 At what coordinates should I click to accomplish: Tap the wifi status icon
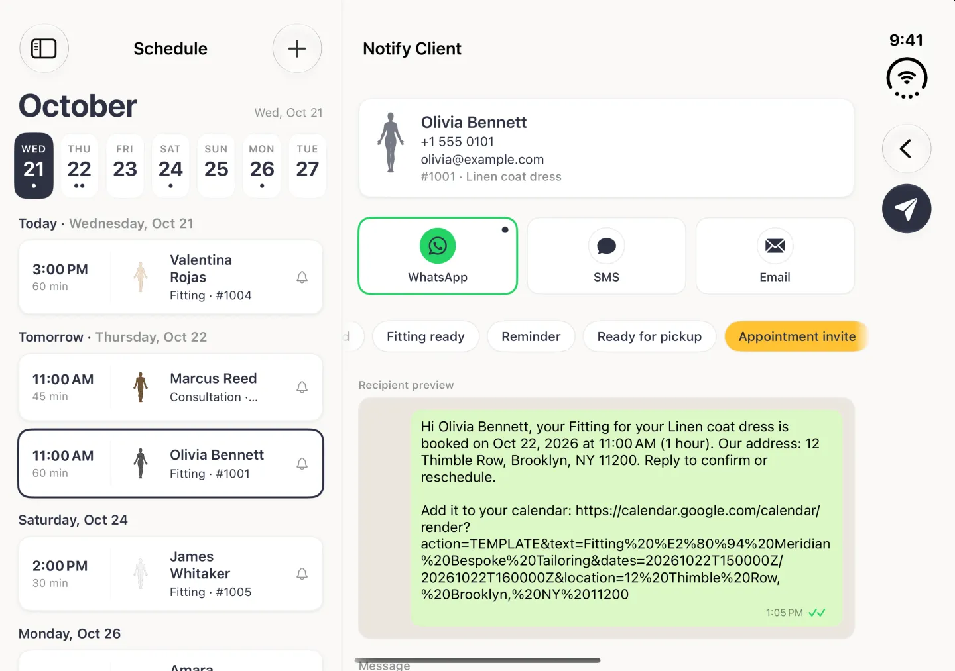[x=907, y=78]
